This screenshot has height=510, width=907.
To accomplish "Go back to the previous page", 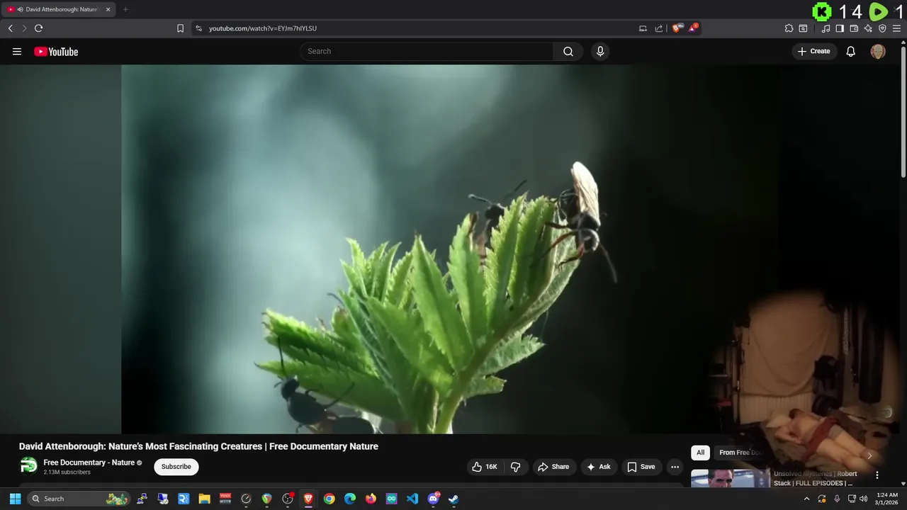I will tap(10, 28).
